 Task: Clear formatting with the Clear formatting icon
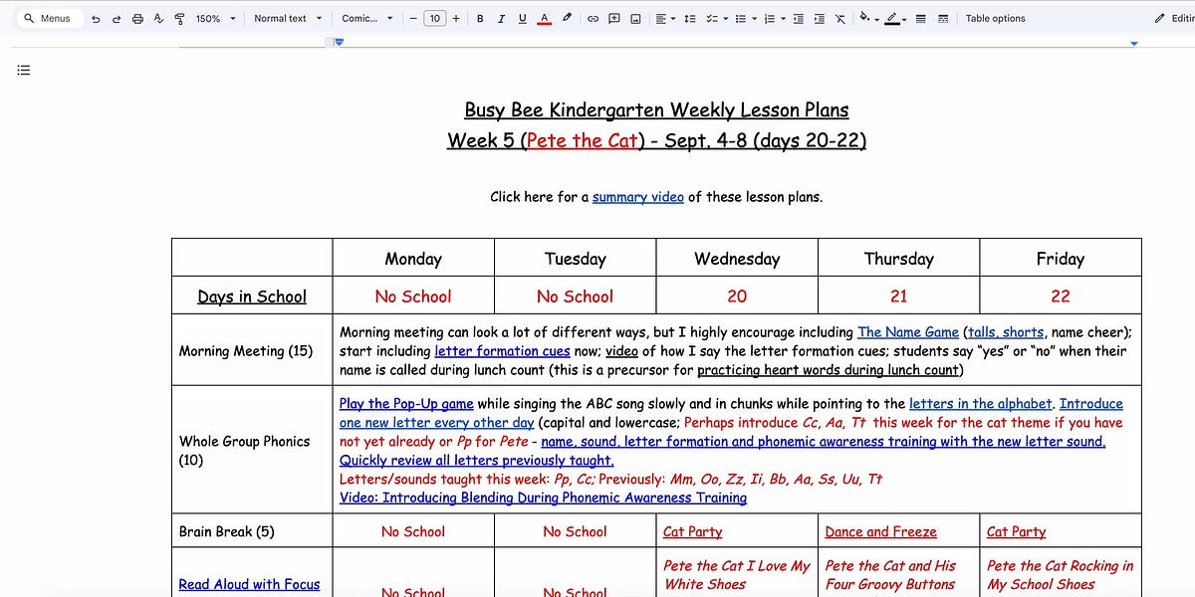[840, 17]
